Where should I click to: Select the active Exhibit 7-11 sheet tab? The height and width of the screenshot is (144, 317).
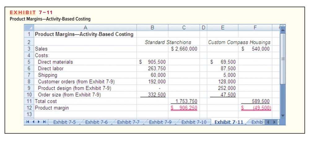(229, 122)
